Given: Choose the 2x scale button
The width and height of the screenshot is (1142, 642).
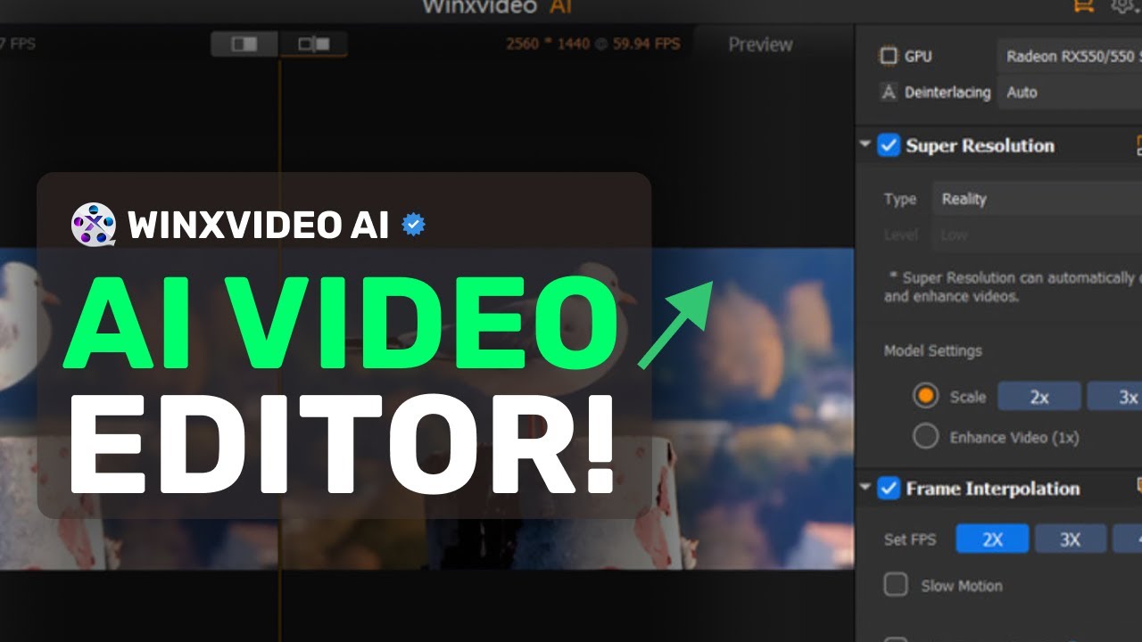Looking at the screenshot, I should (1039, 397).
